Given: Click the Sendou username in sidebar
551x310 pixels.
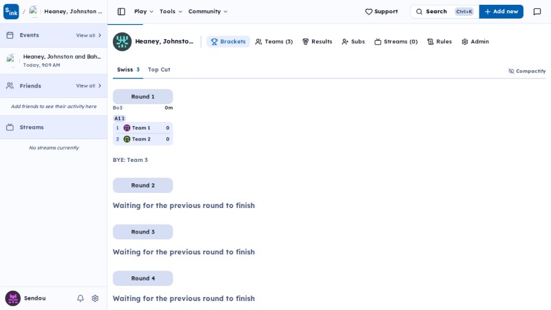Looking at the screenshot, I should coord(35,298).
